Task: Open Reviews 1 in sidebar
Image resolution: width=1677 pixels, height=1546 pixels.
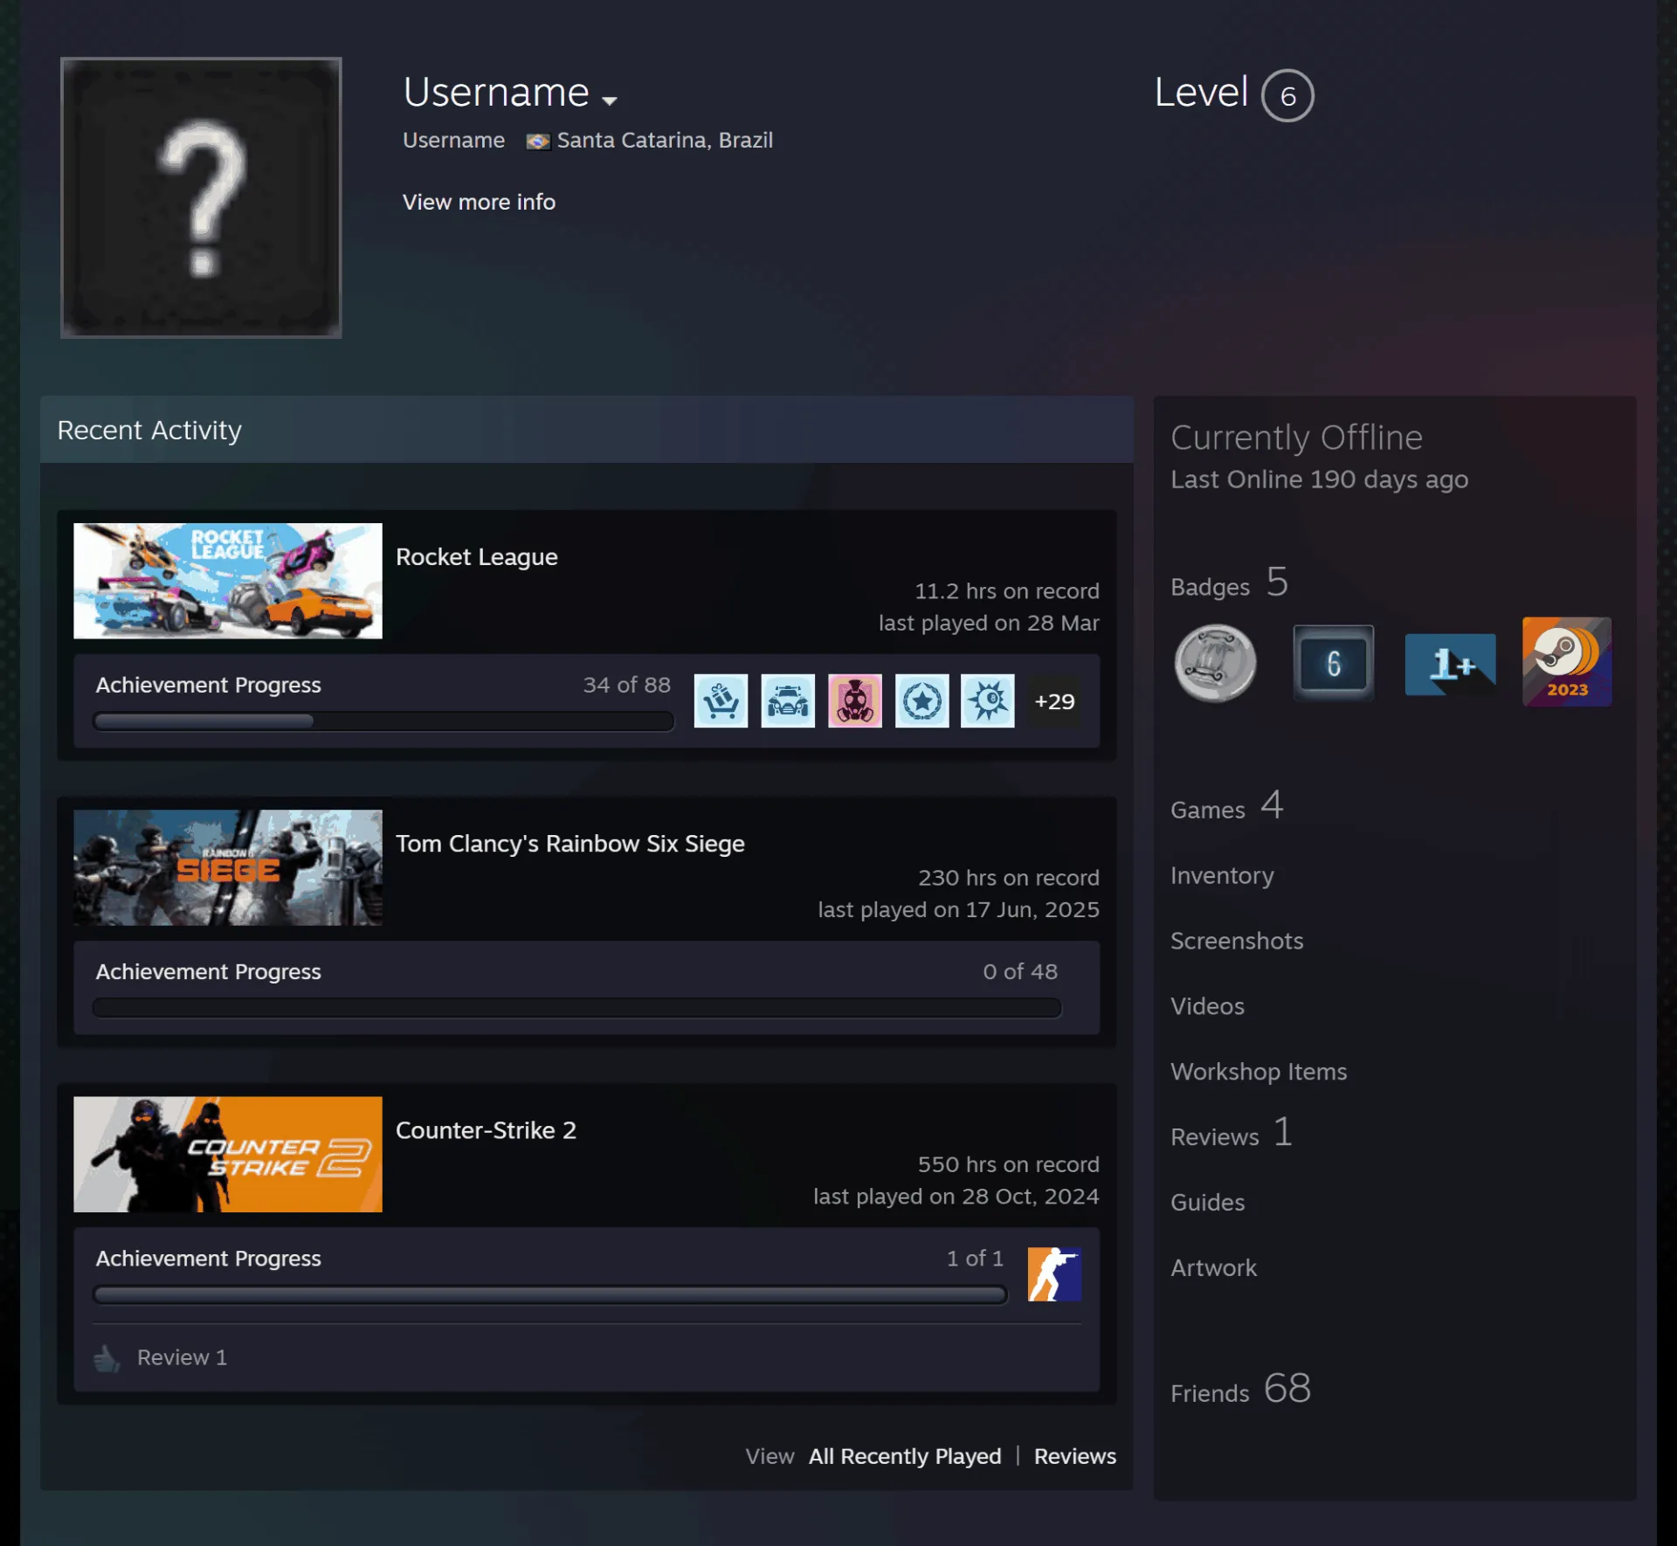Action: pos(1232,1134)
